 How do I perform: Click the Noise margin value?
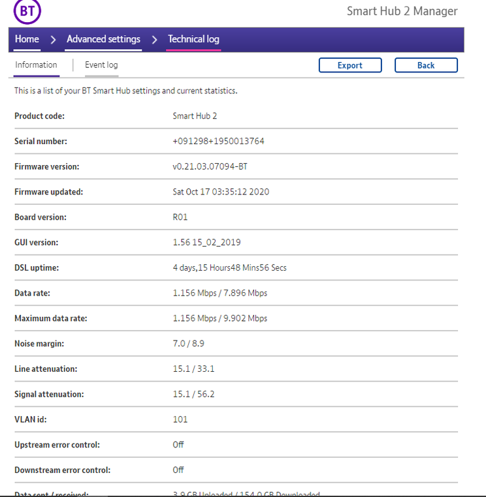(x=188, y=344)
